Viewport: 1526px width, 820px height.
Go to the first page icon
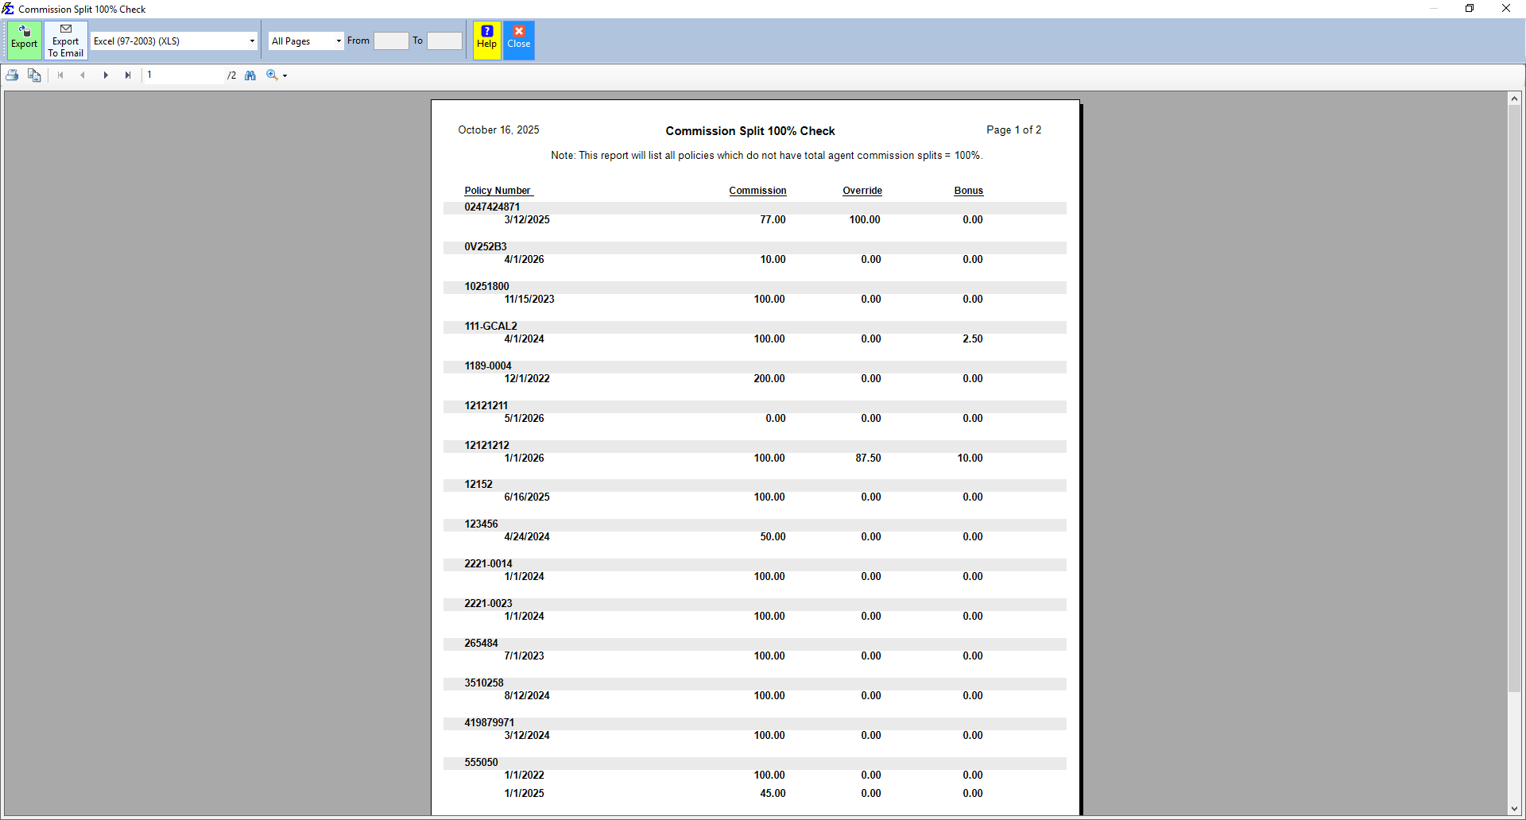(x=60, y=75)
